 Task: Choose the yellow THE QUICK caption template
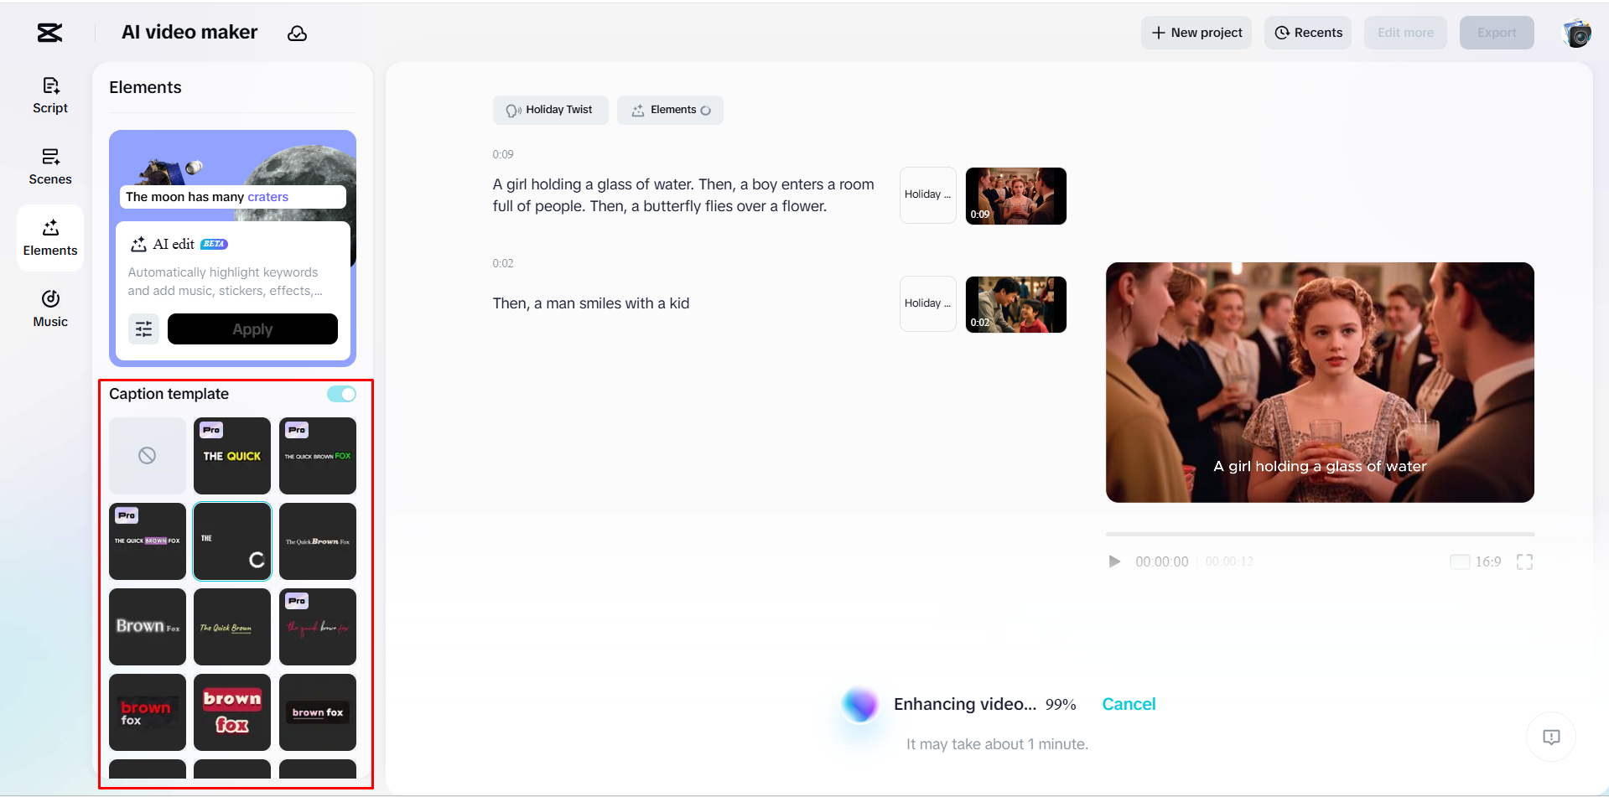(232, 456)
